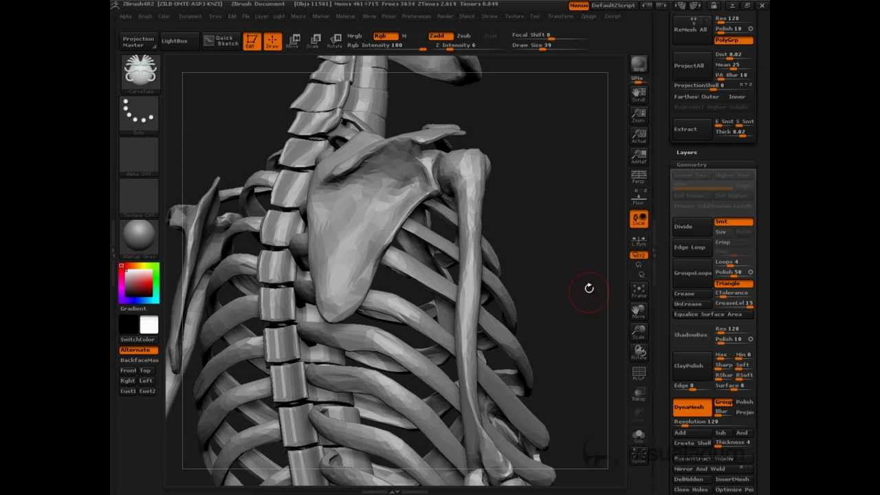Image resolution: width=880 pixels, height=495 pixels.
Task: Select the Zoom canvas icon
Action: pyautogui.click(x=639, y=115)
